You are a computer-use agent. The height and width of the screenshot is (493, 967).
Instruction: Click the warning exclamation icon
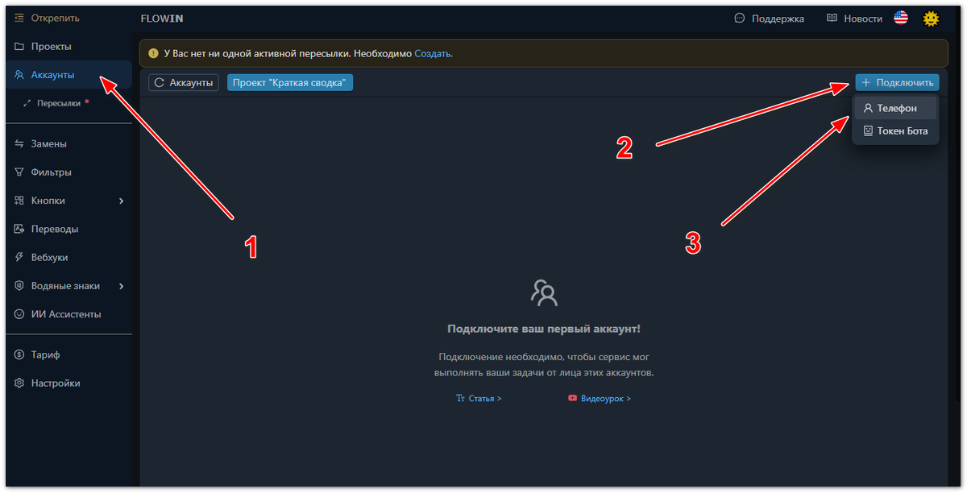click(x=153, y=53)
